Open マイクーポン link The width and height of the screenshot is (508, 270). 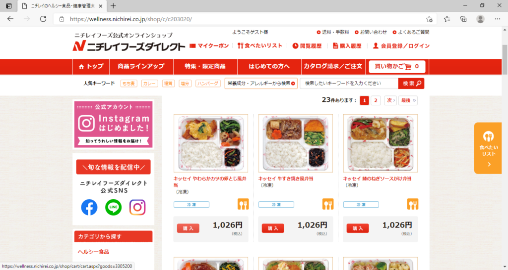coord(209,46)
